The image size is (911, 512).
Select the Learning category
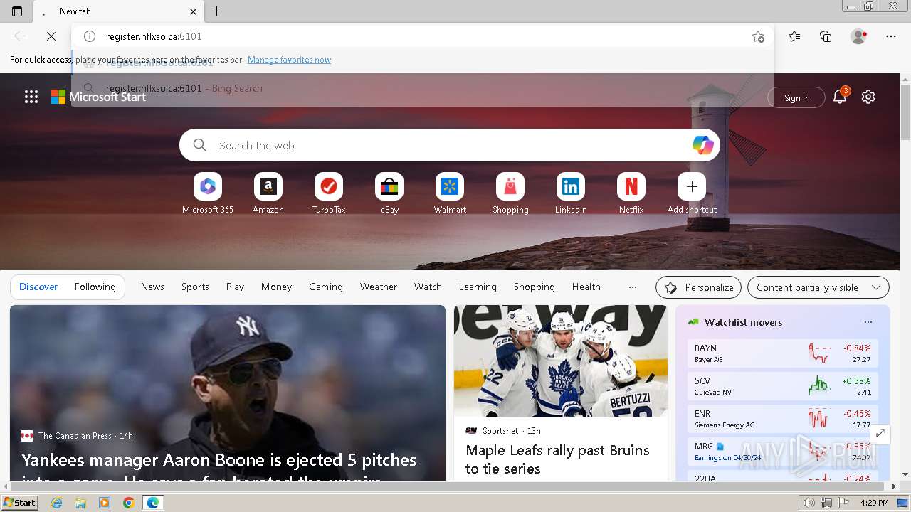478,287
